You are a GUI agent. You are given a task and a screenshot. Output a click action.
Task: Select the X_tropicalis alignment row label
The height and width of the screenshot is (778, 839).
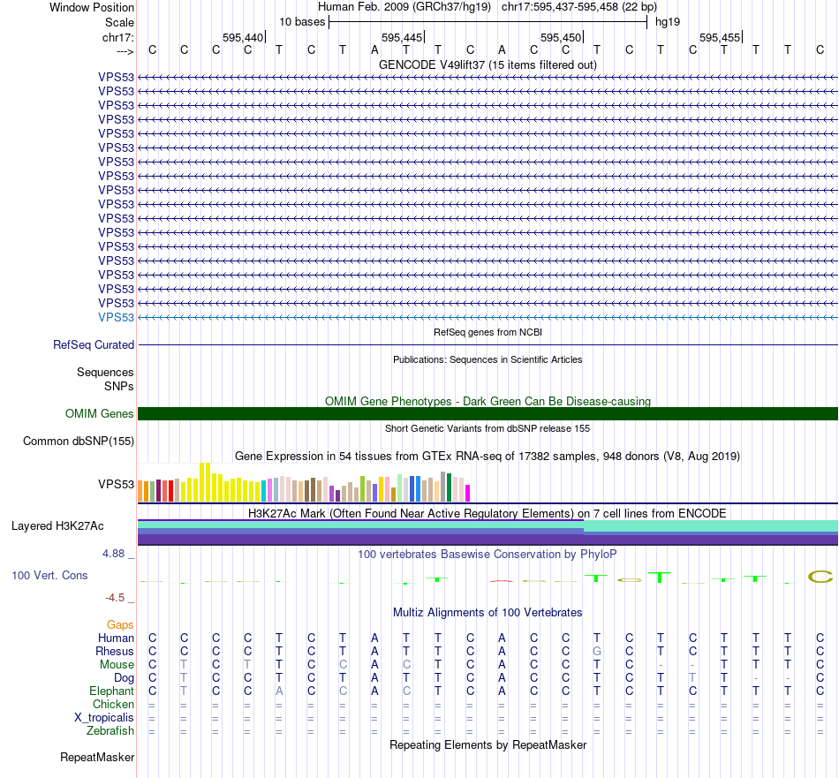pyautogui.click(x=104, y=718)
